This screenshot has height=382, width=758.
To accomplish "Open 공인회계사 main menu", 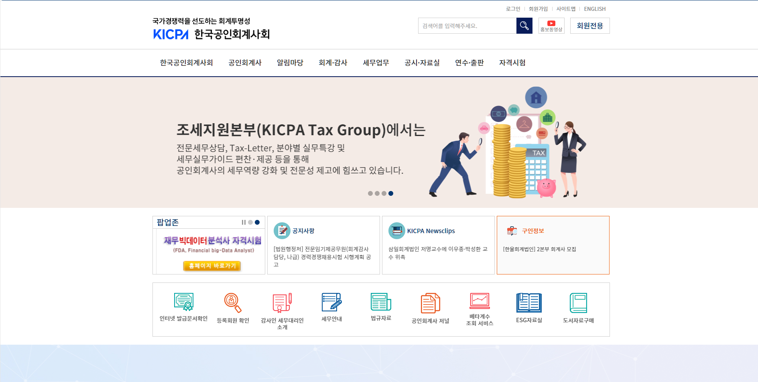I will coord(245,63).
